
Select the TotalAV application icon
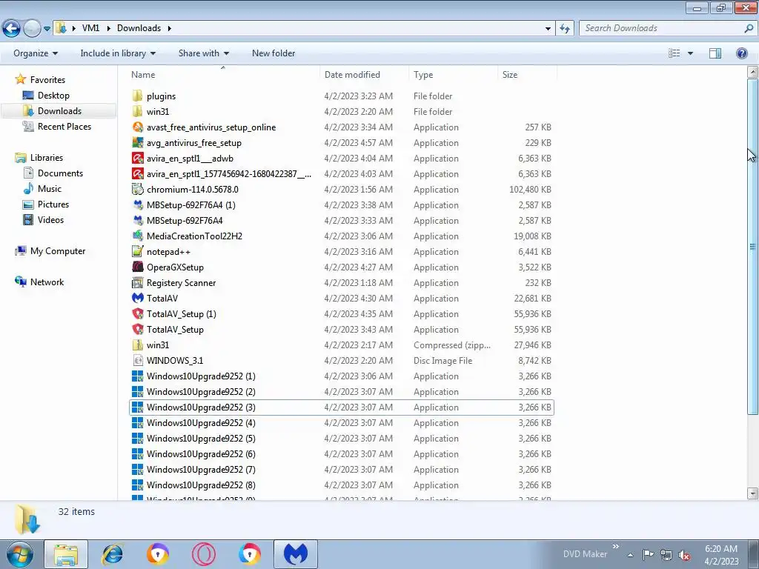(x=137, y=298)
